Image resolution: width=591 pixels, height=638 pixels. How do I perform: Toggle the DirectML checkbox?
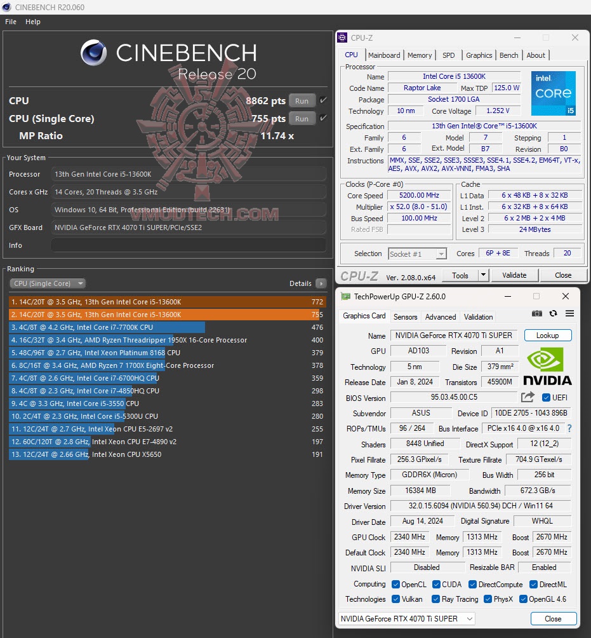pos(533,584)
